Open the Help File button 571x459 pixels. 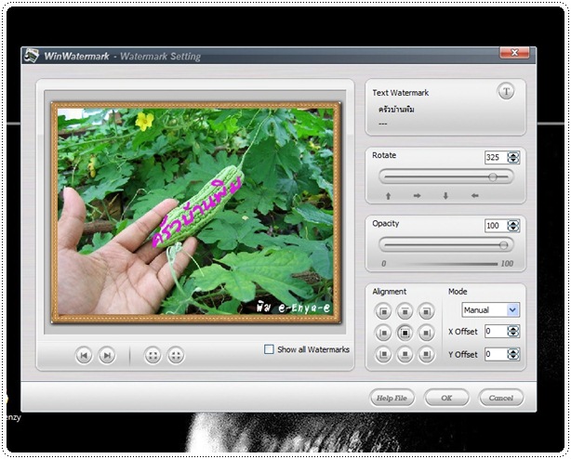(392, 398)
